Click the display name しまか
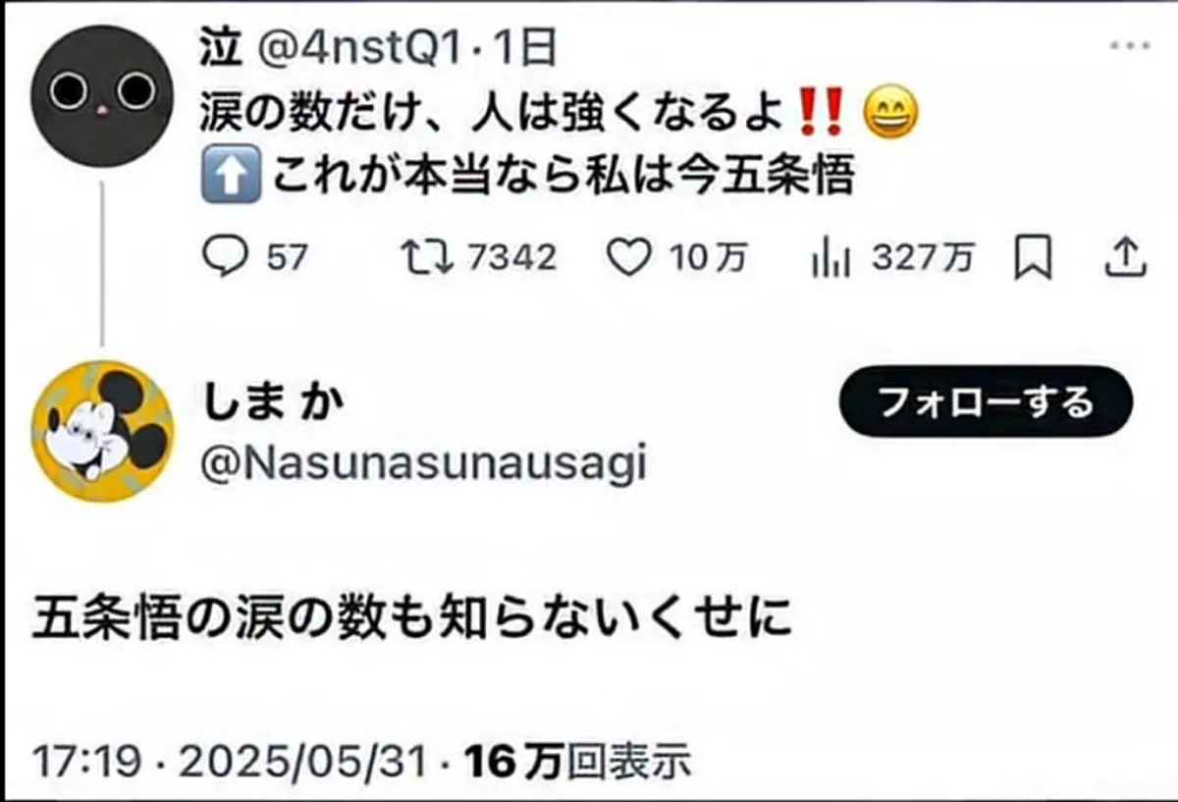 (x=273, y=401)
